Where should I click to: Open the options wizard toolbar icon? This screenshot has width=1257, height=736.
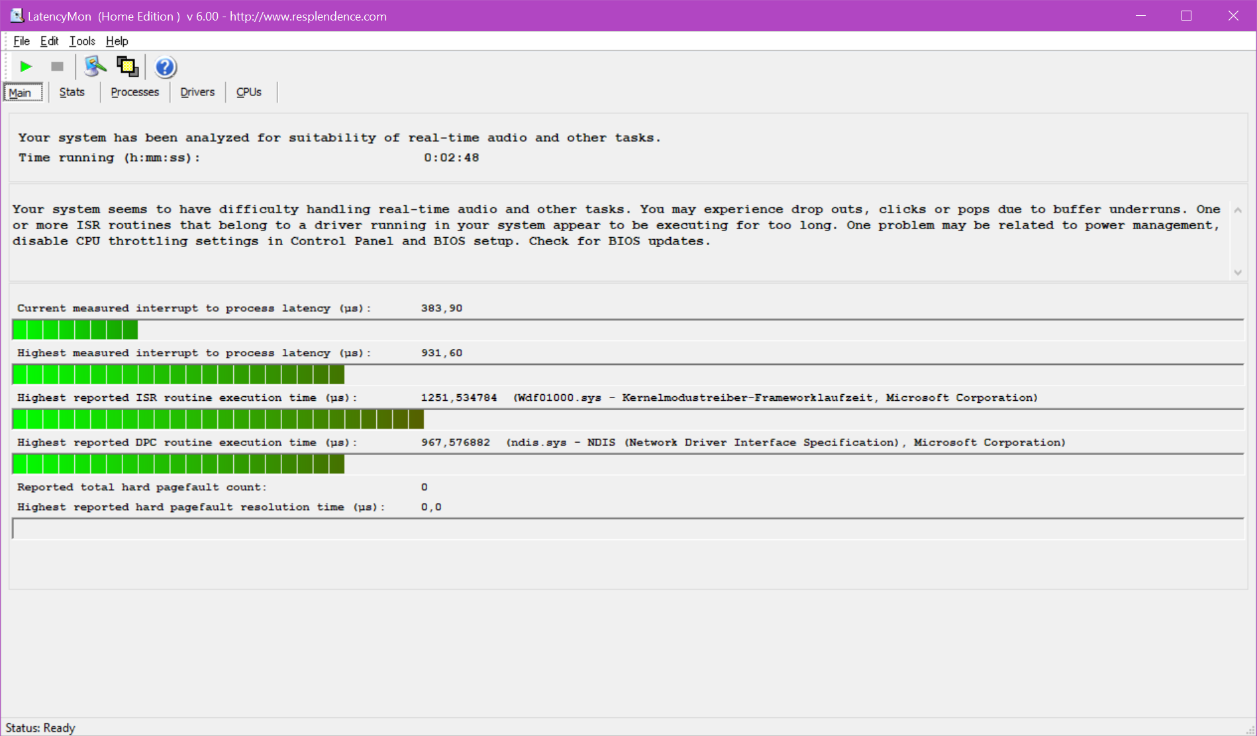click(x=95, y=66)
